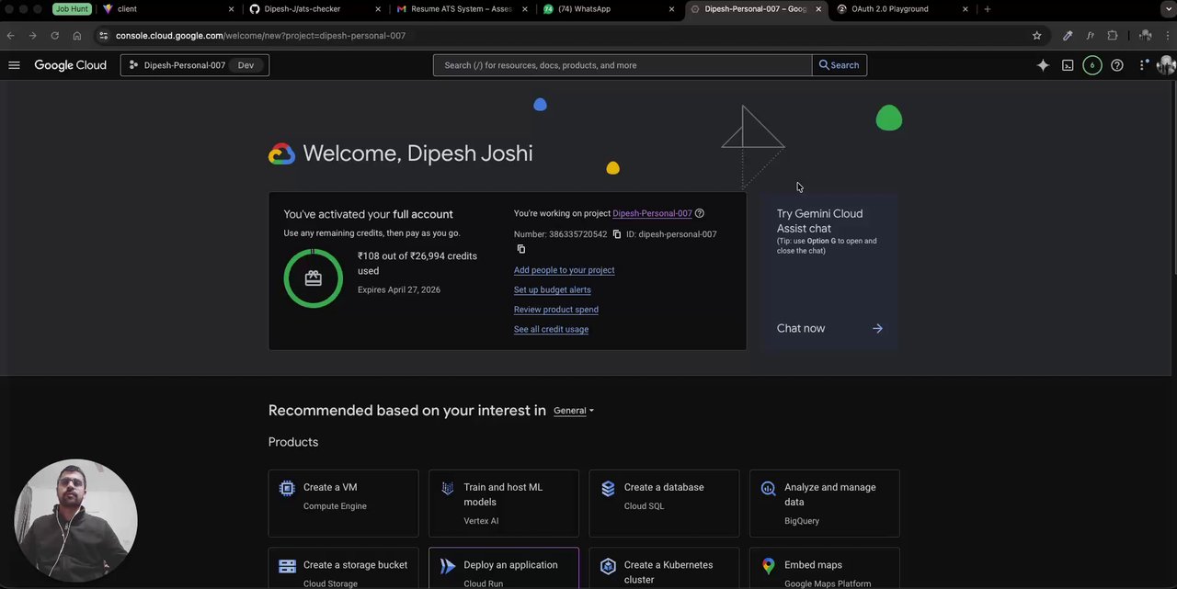Open a new browser tab
This screenshot has width=1177, height=589.
988,9
